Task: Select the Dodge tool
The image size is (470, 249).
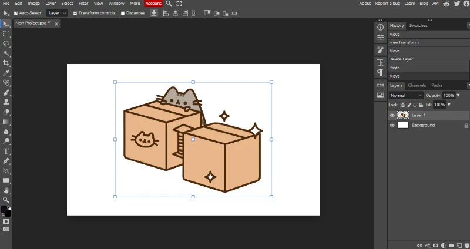Action: (6, 141)
